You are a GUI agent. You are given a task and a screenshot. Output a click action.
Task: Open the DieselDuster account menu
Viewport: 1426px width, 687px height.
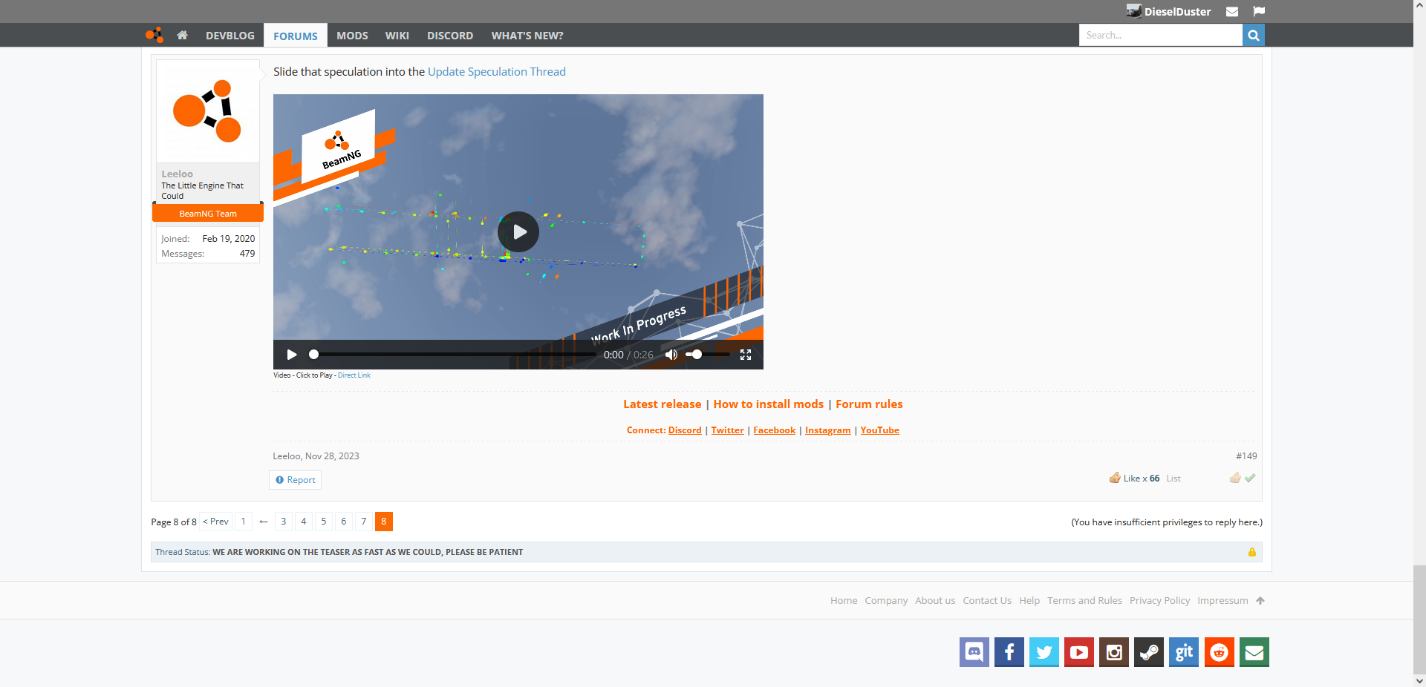point(1169,11)
